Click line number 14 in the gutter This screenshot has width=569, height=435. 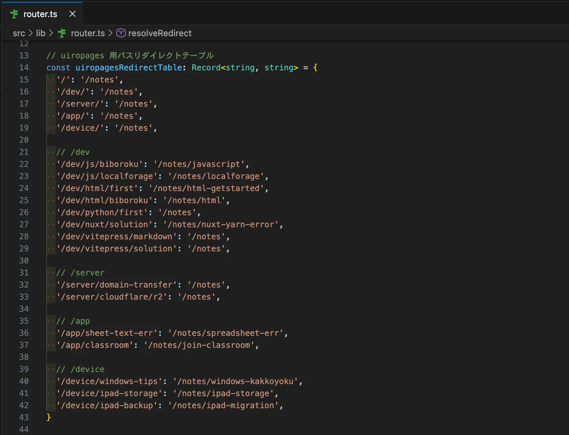(x=24, y=68)
